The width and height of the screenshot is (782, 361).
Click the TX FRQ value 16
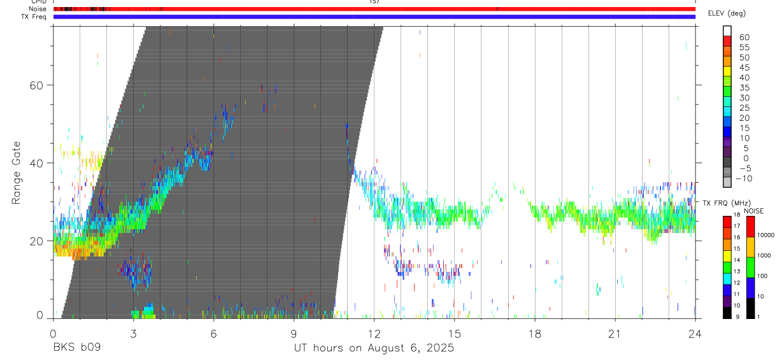[737, 237]
